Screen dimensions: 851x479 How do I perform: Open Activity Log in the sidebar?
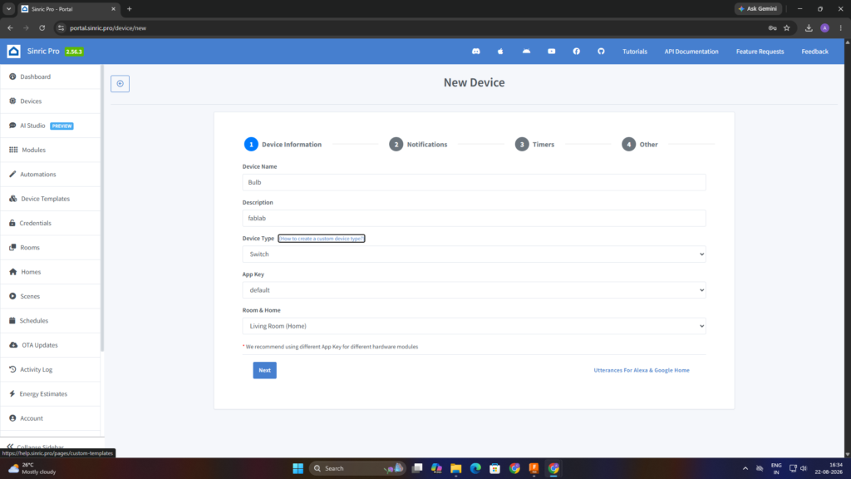50,369
